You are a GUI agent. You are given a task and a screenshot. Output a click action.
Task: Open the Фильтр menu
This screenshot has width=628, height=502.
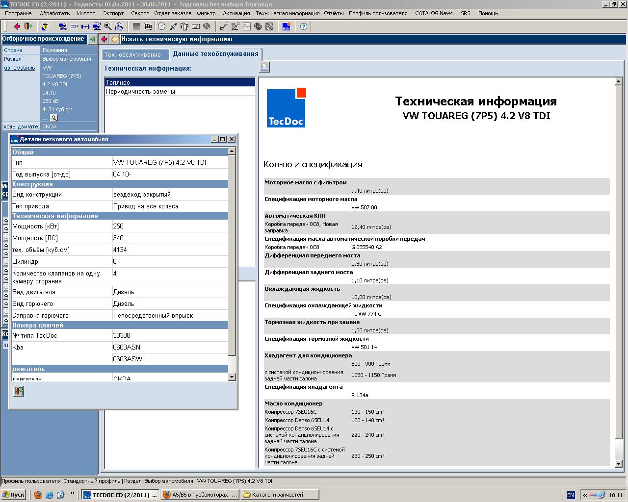[206, 13]
